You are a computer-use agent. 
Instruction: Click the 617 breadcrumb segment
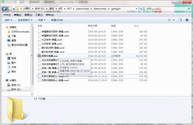pyautogui.click(x=69, y=9)
